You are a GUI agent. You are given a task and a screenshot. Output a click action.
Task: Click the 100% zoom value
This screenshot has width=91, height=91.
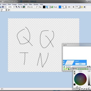10,7
